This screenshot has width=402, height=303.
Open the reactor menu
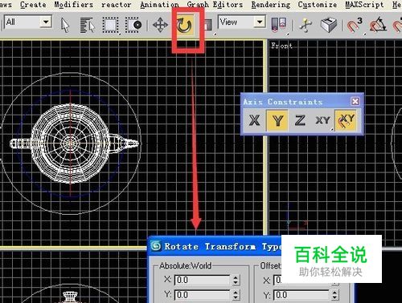(x=117, y=5)
